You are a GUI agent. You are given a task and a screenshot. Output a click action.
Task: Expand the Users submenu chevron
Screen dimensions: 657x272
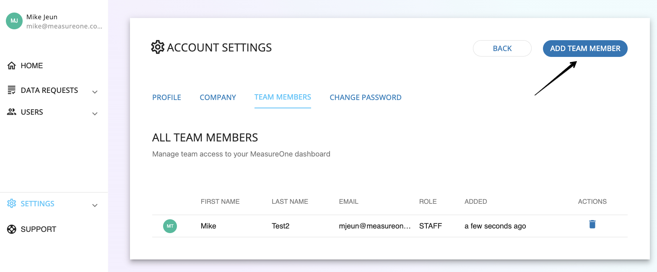point(95,113)
